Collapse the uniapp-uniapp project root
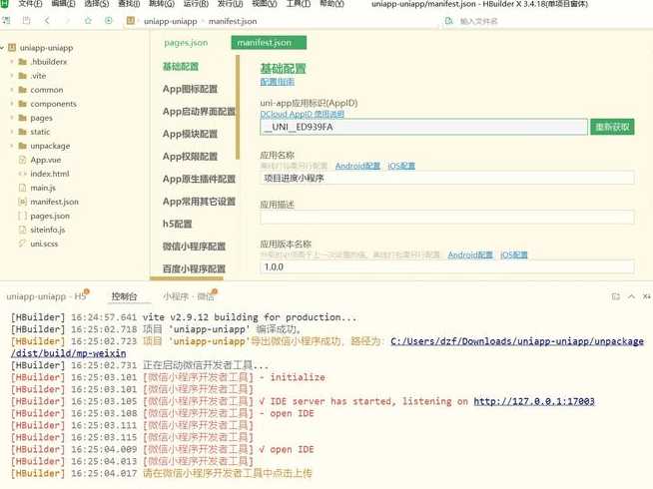The image size is (653, 489). (x=3, y=48)
